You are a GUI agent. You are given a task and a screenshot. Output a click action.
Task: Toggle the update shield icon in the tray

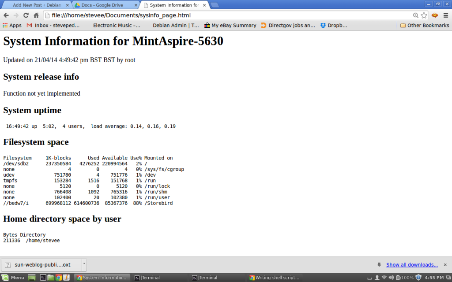tap(418, 278)
